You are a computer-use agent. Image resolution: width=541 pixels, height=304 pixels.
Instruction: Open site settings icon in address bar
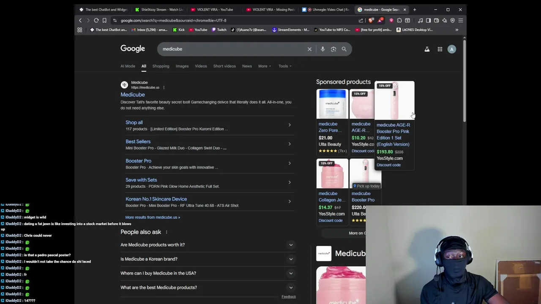(x=115, y=20)
